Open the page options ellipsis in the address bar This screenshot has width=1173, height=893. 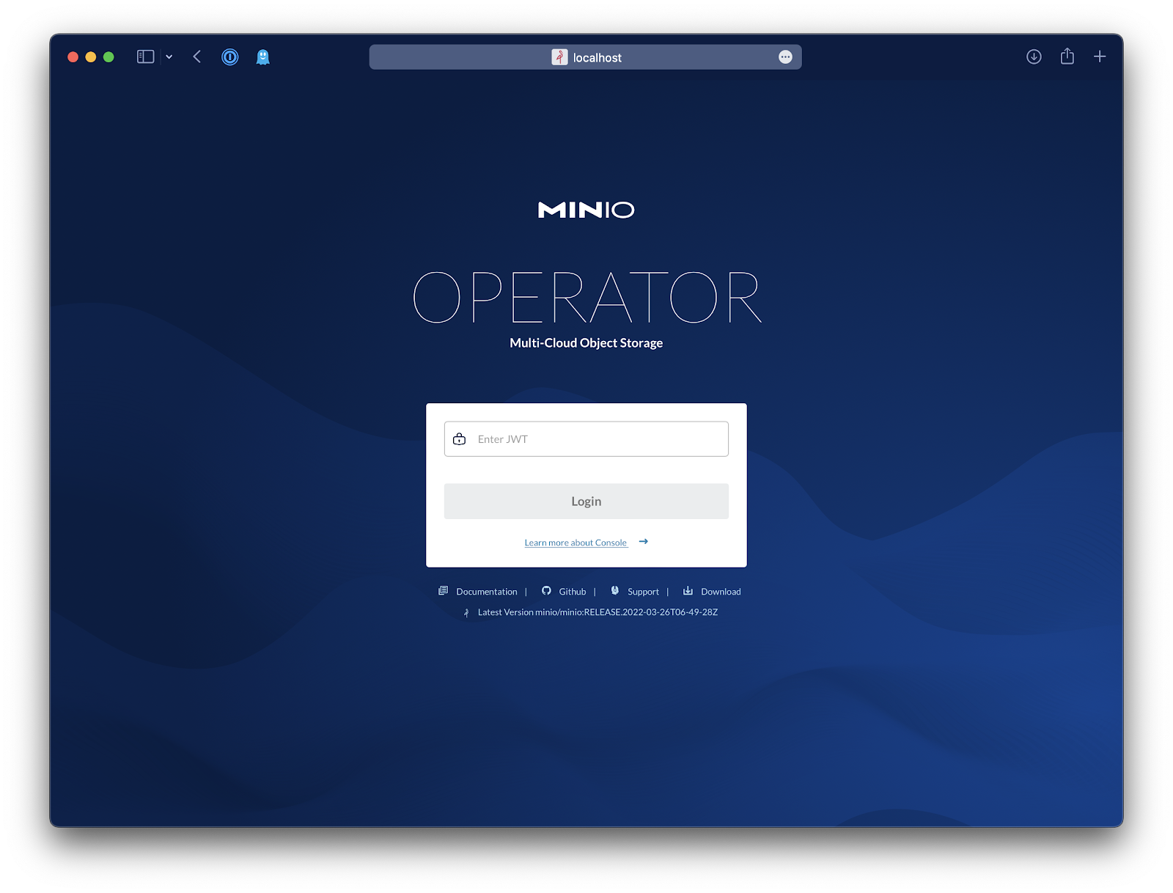tap(785, 57)
